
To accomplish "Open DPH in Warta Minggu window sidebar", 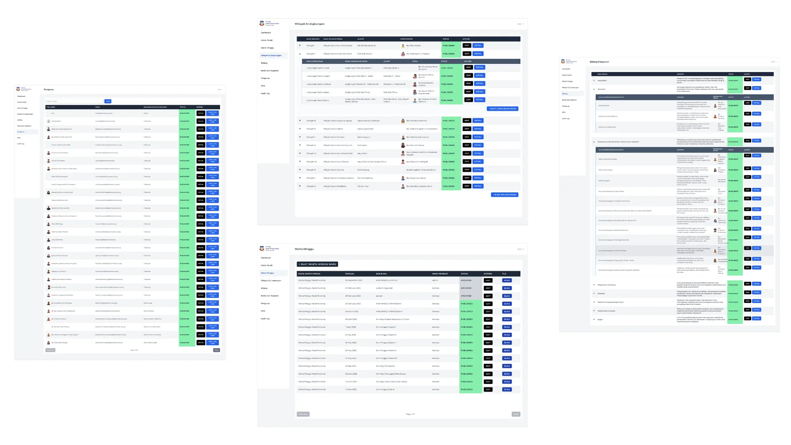I will coord(263,311).
